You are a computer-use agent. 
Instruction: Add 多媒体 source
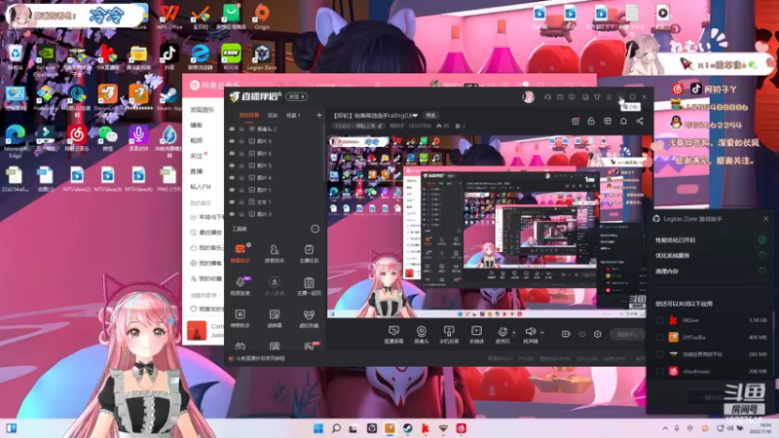(476, 335)
